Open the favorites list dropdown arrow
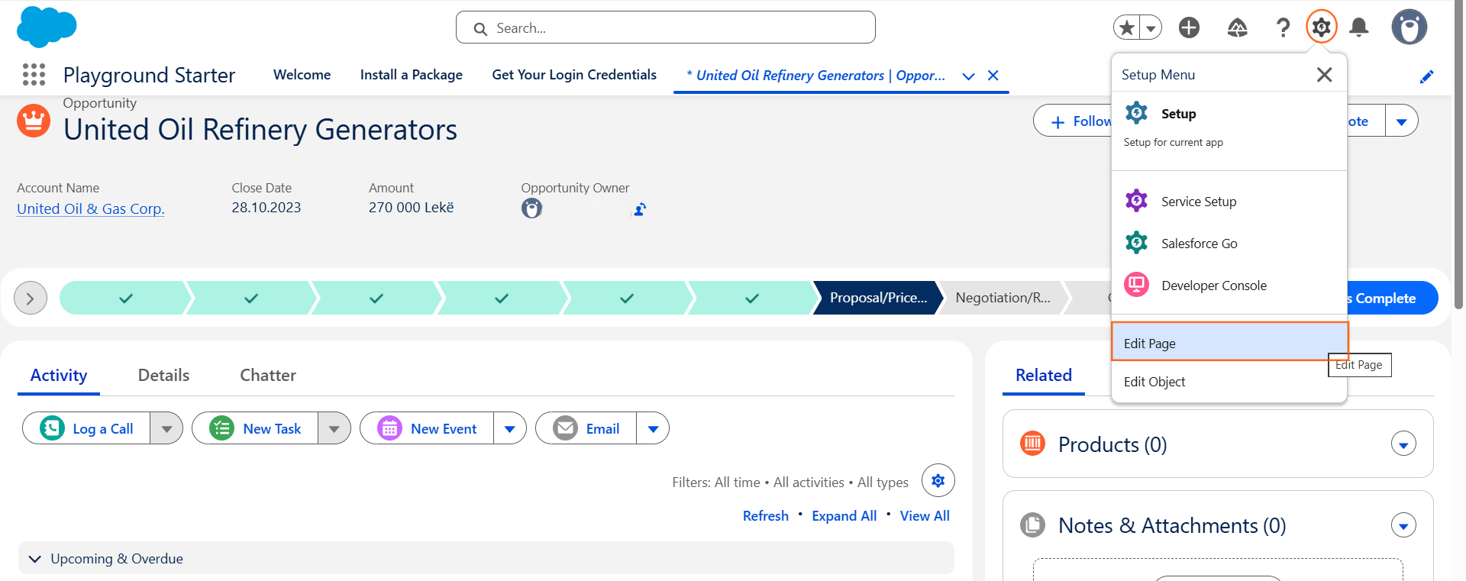The image size is (1466, 581). [x=1151, y=28]
